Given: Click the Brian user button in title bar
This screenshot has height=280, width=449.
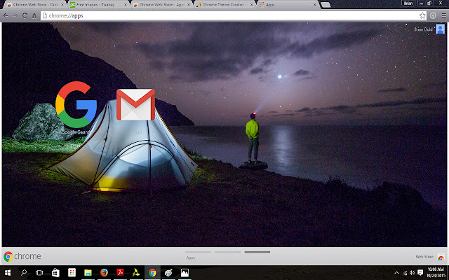Looking at the screenshot, I should pos(408,3).
